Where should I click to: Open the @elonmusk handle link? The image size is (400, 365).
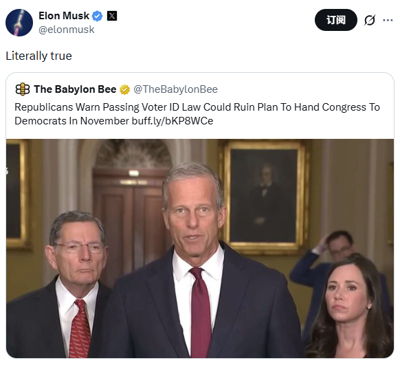67,30
